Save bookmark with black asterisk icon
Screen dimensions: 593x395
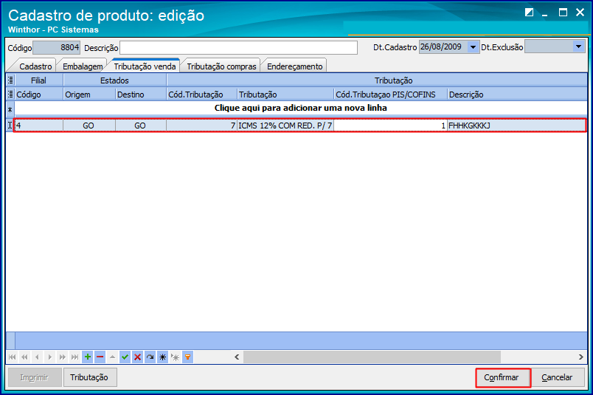coord(162,357)
